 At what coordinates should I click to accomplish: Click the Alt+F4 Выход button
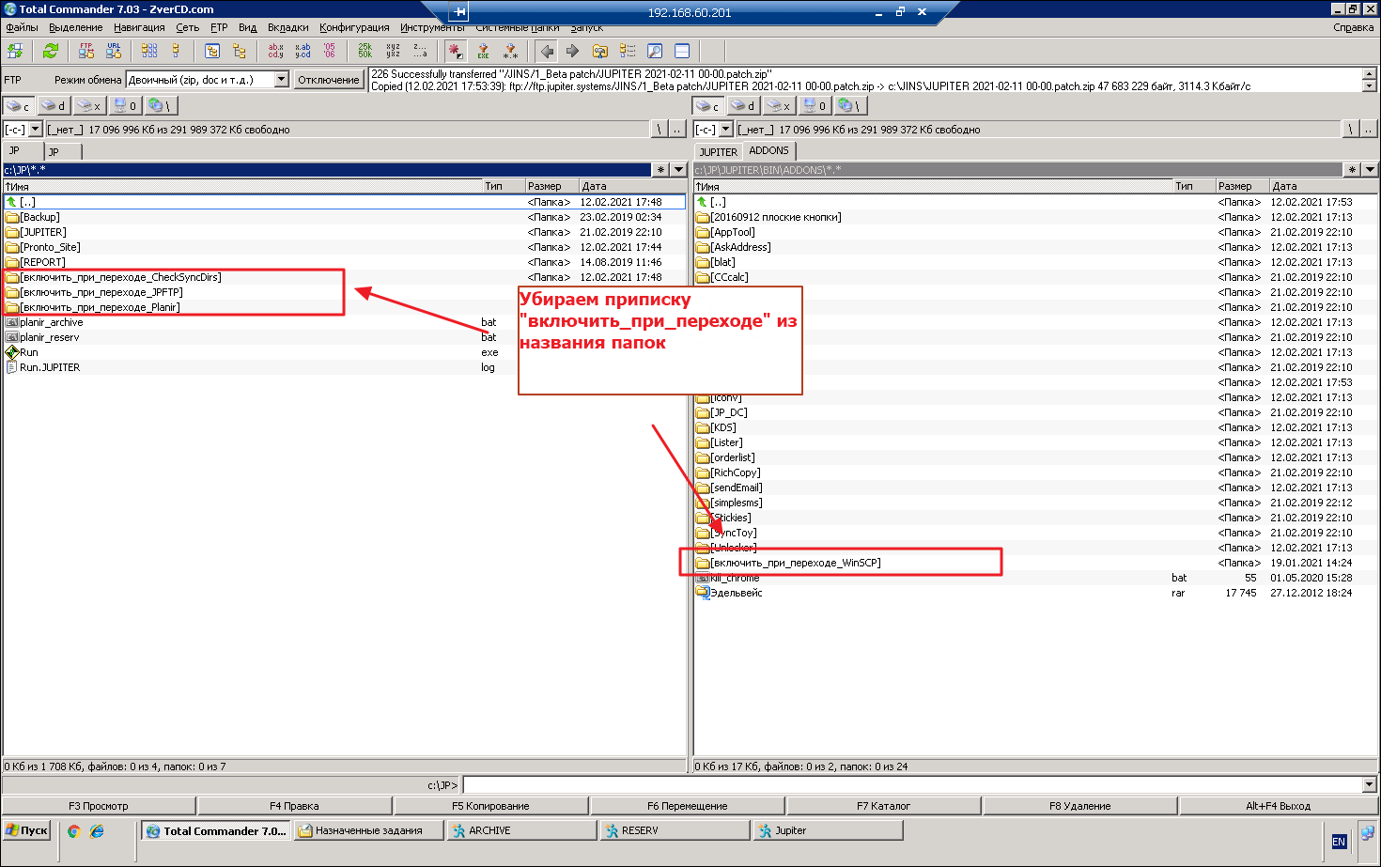point(1278,806)
